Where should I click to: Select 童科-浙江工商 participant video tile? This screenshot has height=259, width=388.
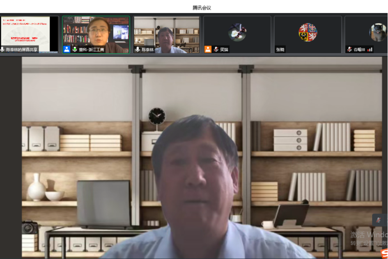[x=96, y=34]
